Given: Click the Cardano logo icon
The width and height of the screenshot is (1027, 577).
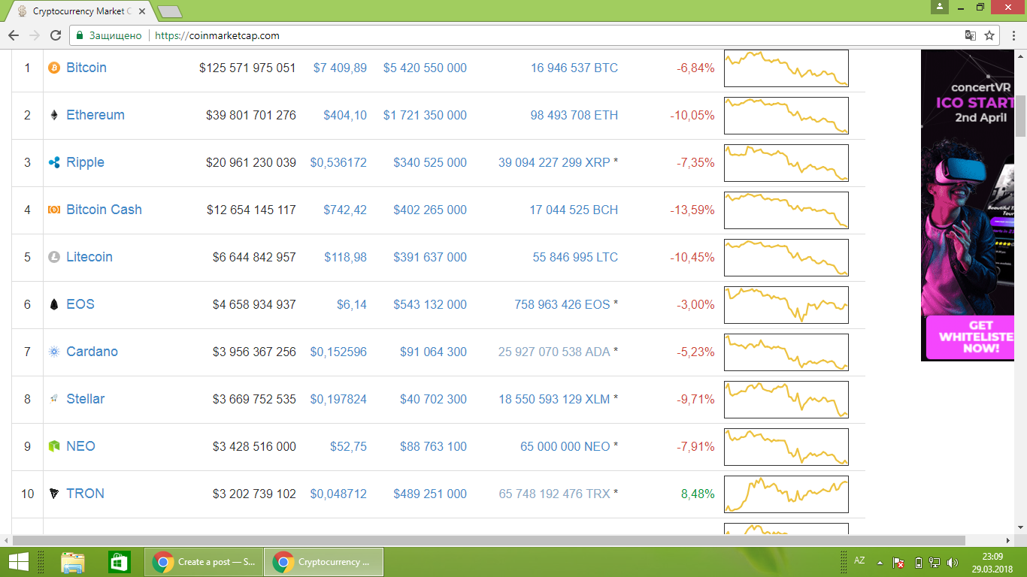Looking at the screenshot, I should point(53,352).
